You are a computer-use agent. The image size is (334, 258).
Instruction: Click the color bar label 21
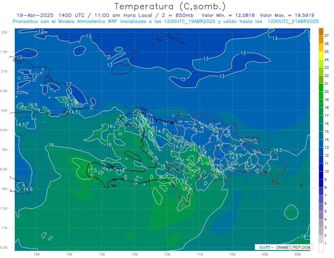[326, 83]
